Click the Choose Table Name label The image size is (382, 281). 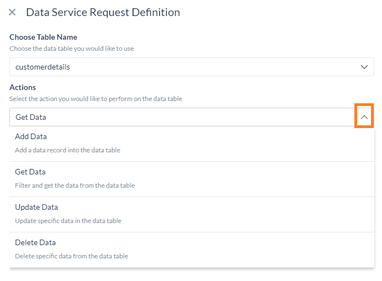43,37
